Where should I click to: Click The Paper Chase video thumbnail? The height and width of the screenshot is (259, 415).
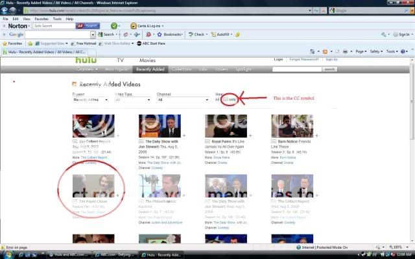click(x=93, y=185)
